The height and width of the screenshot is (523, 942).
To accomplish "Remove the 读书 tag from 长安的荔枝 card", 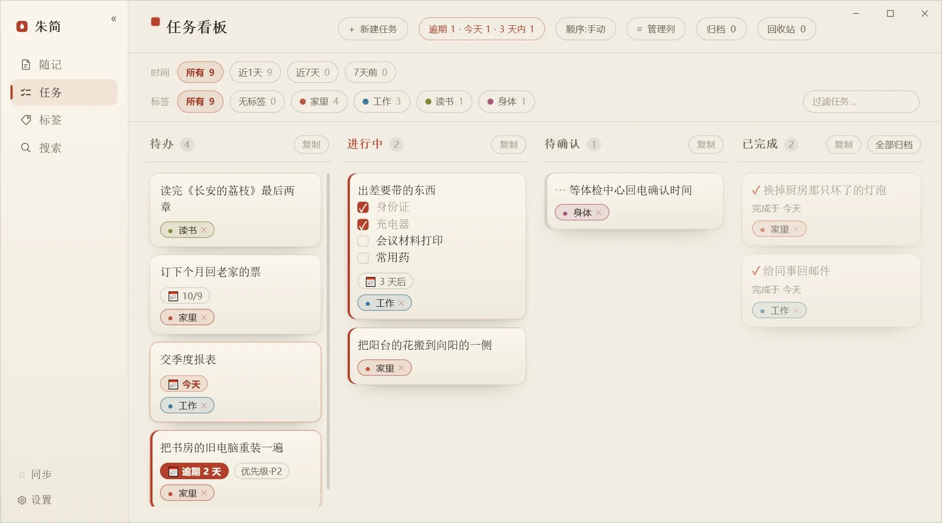I will click(x=204, y=230).
